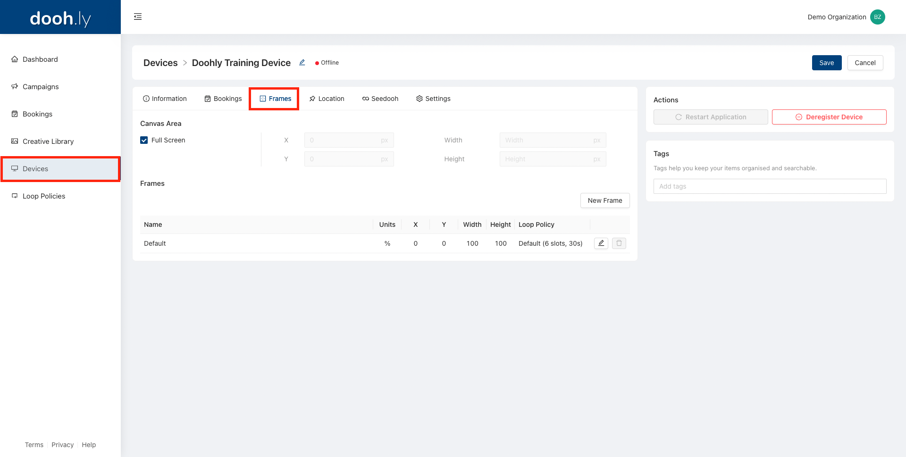This screenshot has width=906, height=457.
Task: Click the Deregister Device button
Action: (829, 117)
